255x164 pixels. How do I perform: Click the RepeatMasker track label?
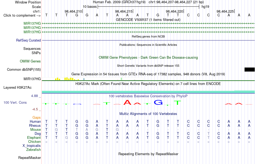point(30,158)
